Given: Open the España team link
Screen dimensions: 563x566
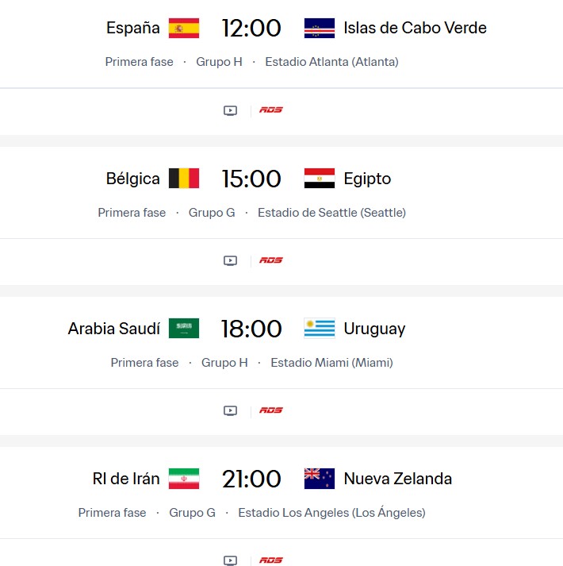Looking at the screenshot, I should coord(133,29).
